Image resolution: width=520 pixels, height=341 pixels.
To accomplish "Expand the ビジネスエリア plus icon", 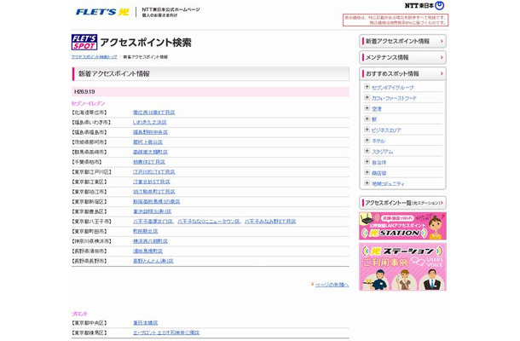I will [x=367, y=130].
